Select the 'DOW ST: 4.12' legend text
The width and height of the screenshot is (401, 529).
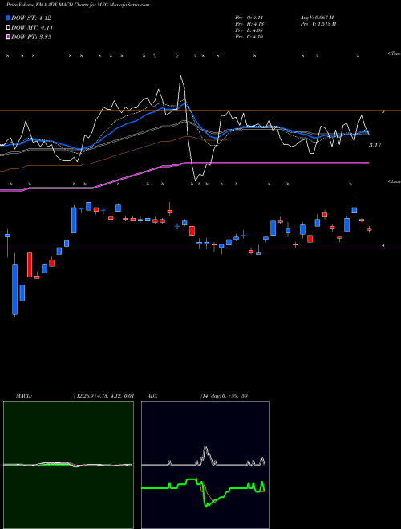pyautogui.click(x=31, y=18)
